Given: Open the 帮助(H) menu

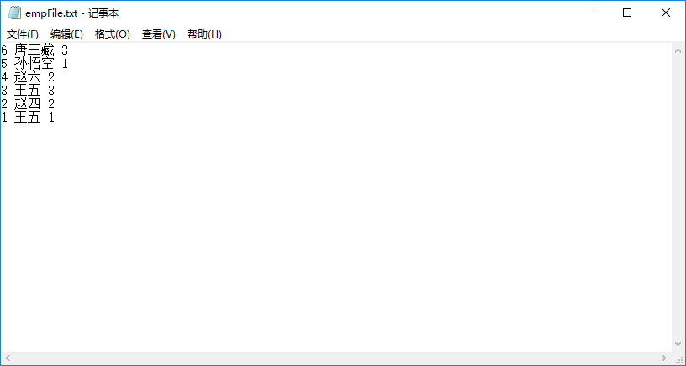Looking at the screenshot, I should [204, 34].
